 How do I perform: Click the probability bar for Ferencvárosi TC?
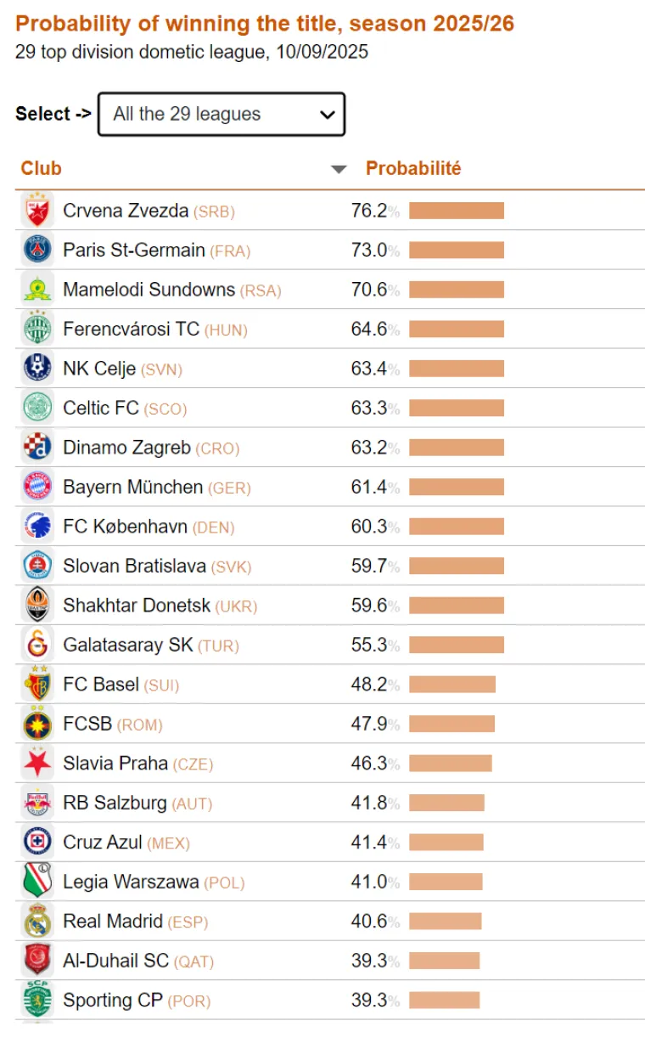(x=457, y=328)
